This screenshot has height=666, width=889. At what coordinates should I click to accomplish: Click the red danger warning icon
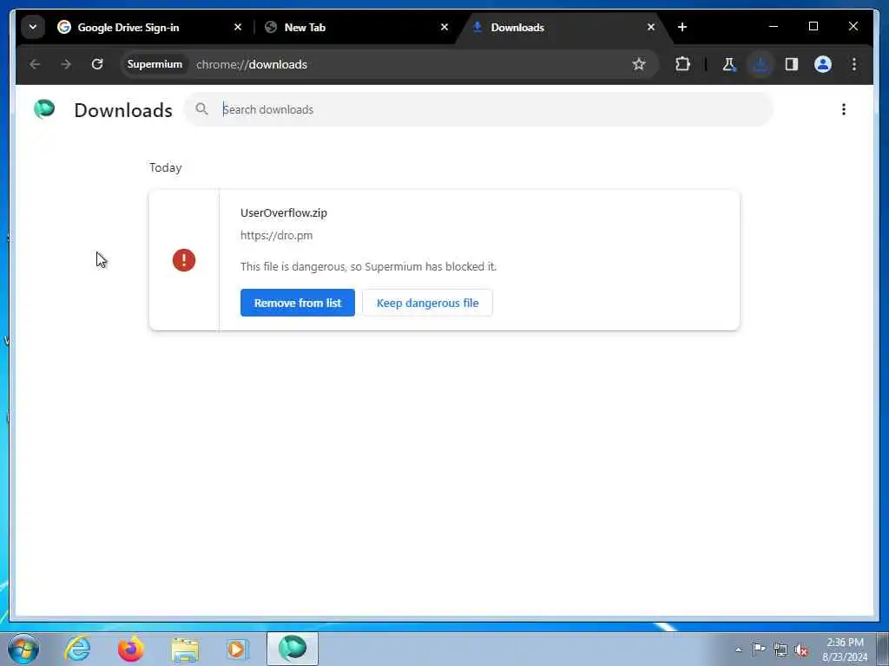pyautogui.click(x=184, y=260)
